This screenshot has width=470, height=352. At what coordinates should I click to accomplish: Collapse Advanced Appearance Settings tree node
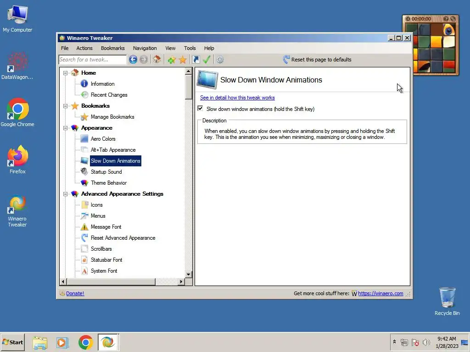tap(65, 194)
